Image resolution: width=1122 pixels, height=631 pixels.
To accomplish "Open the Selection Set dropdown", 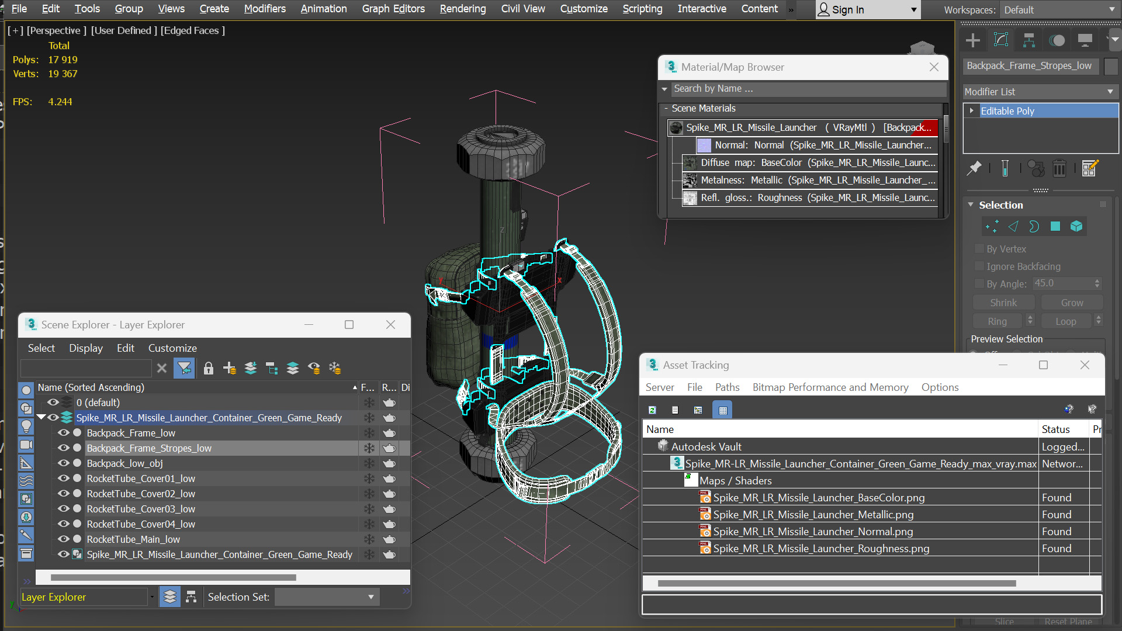I will 327,597.
